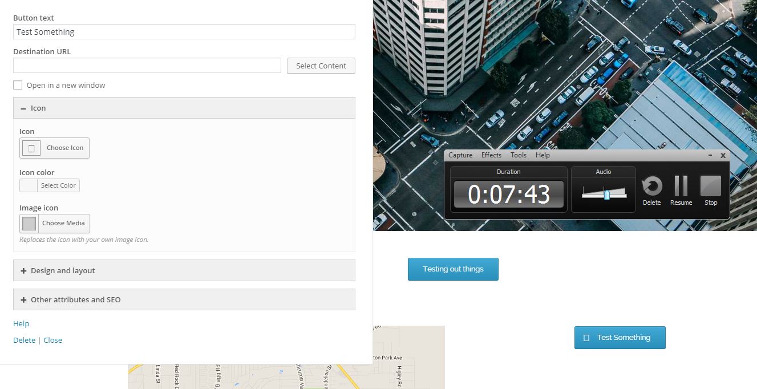Click the Delete recording icon
Screen dimensions: 757x389
click(x=651, y=187)
